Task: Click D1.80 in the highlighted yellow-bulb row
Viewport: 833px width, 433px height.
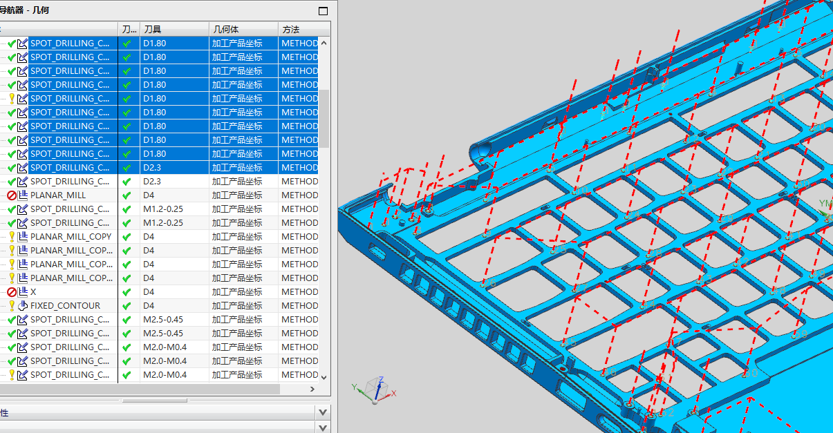Action: pyautogui.click(x=154, y=99)
